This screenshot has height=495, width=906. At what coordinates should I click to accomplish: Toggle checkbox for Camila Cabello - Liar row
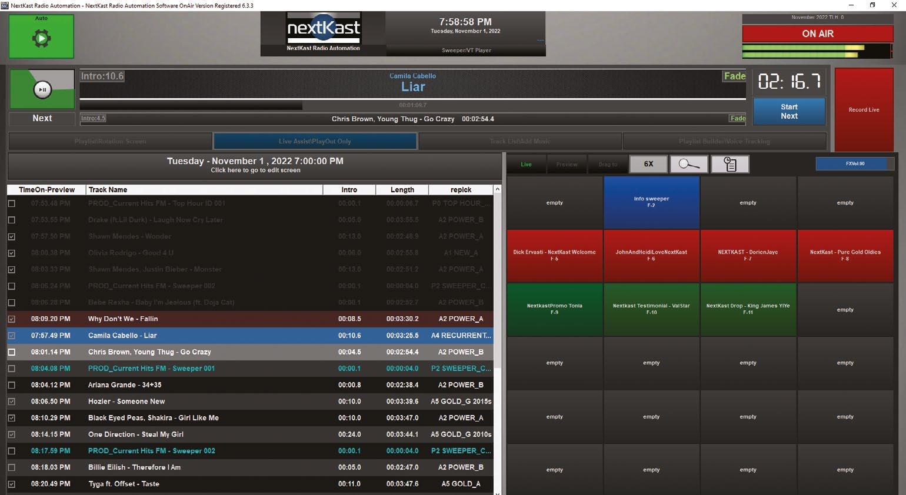point(12,336)
